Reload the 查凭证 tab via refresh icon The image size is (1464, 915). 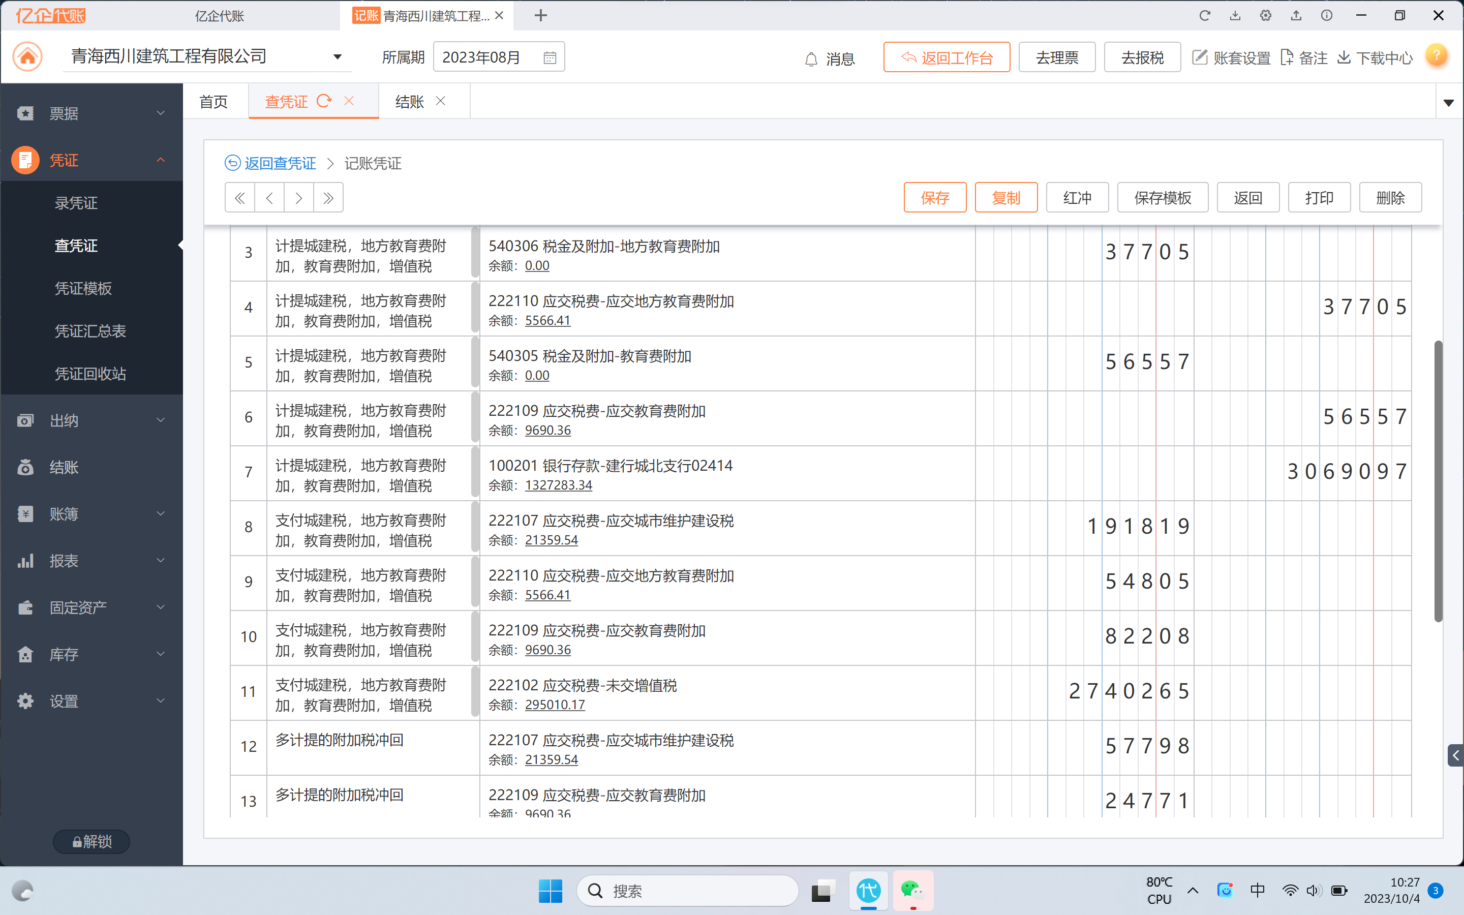point(324,101)
